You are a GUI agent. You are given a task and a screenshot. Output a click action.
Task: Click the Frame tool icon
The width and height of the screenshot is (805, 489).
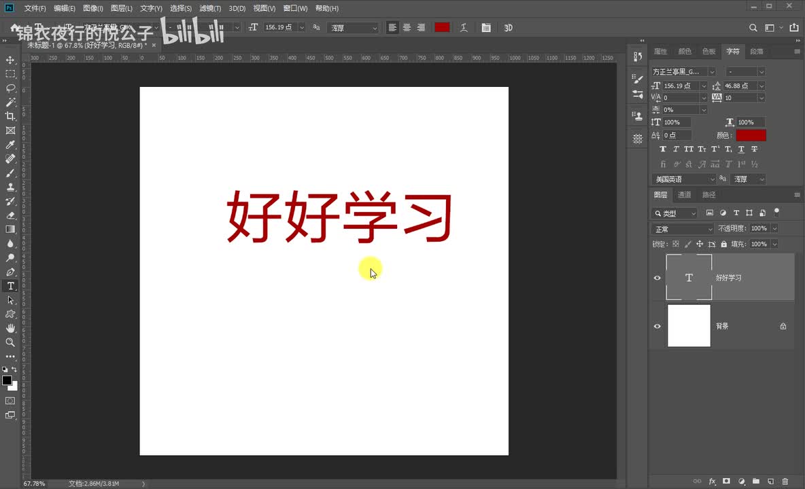click(x=10, y=130)
